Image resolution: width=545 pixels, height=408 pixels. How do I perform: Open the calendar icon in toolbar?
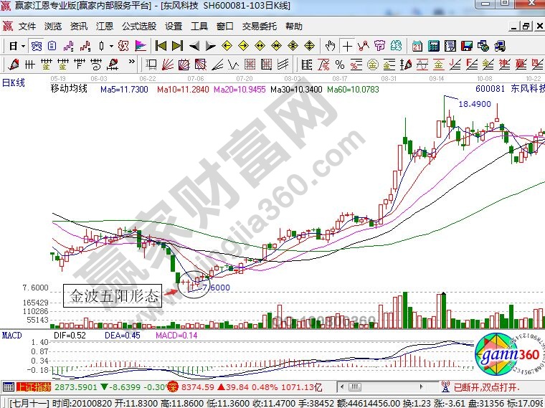tap(416, 46)
